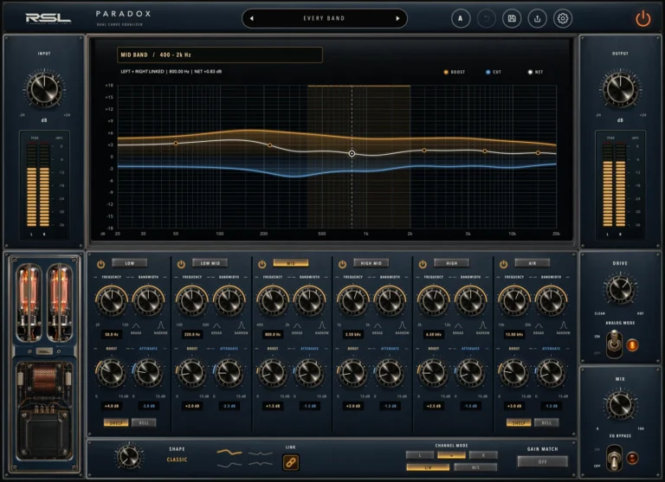Open the EVERY BAND preset selector
This screenshot has height=482, width=665.
[324, 19]
